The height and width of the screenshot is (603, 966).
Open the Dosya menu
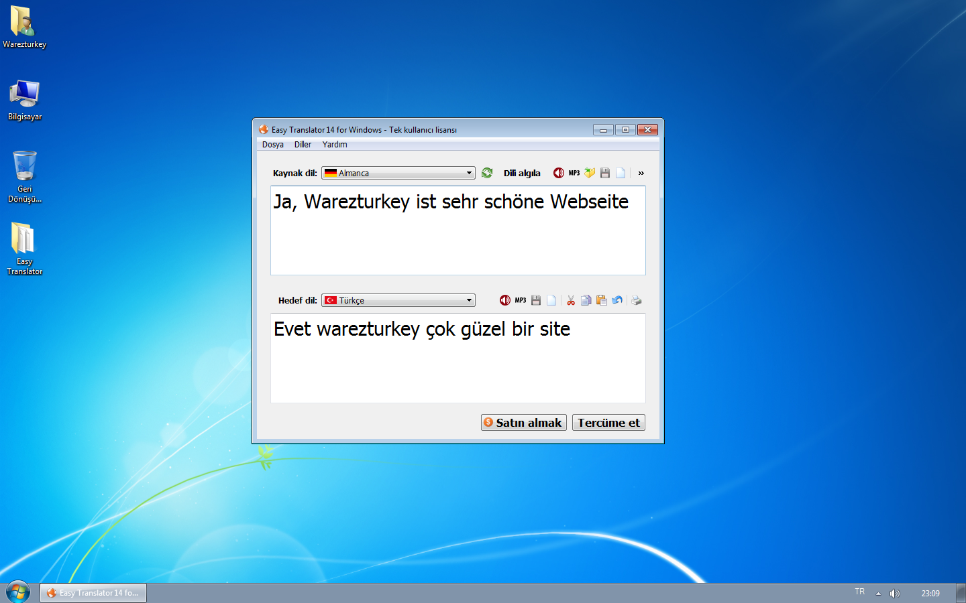[x=273, y=145]
